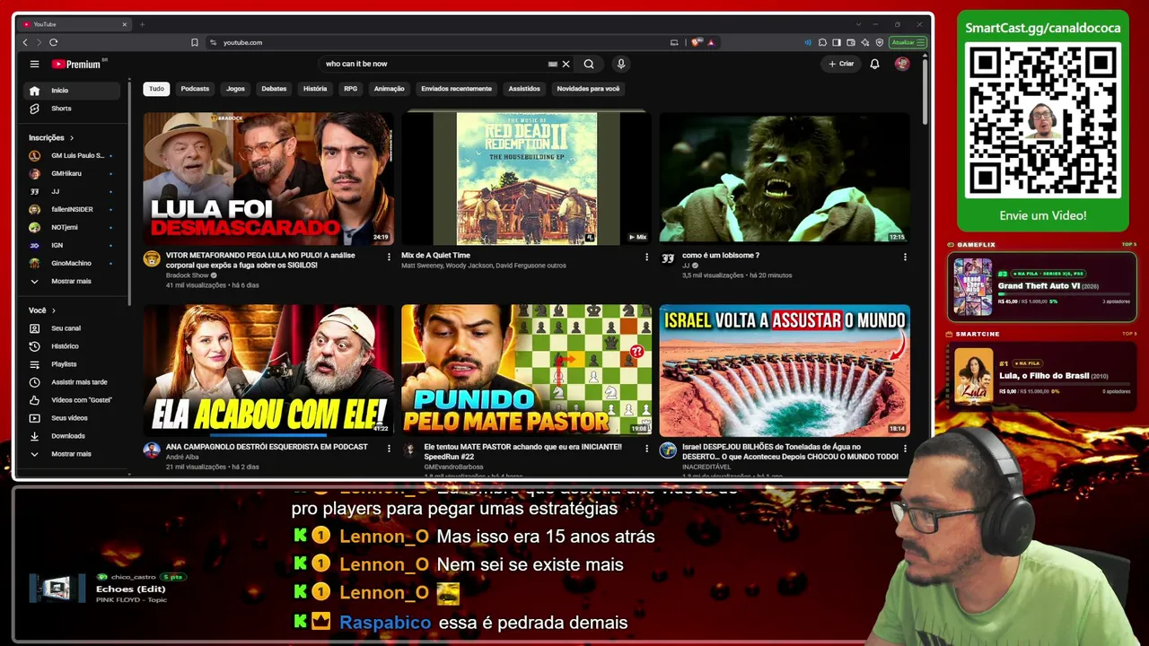The width and height of the screenshot is (1149, 646).
Task: Open GM Luis Paulo S... subscription channel
Action: coord(72,155)
